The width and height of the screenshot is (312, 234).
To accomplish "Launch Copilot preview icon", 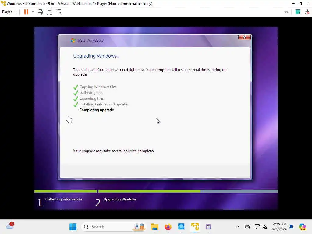I will (x=302, y=227).
